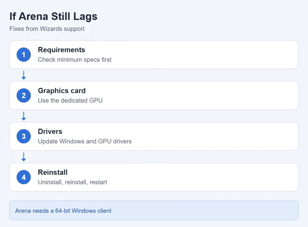The height and width of the screenshot is (227, 308).
Task: Click "Use the dedicated GPU" text
Action: pos(70,100)
